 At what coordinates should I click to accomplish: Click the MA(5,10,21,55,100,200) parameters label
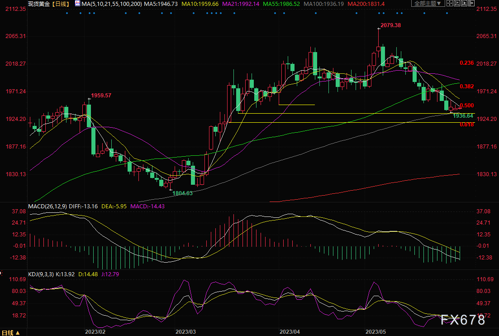click(x=111, y=4)
